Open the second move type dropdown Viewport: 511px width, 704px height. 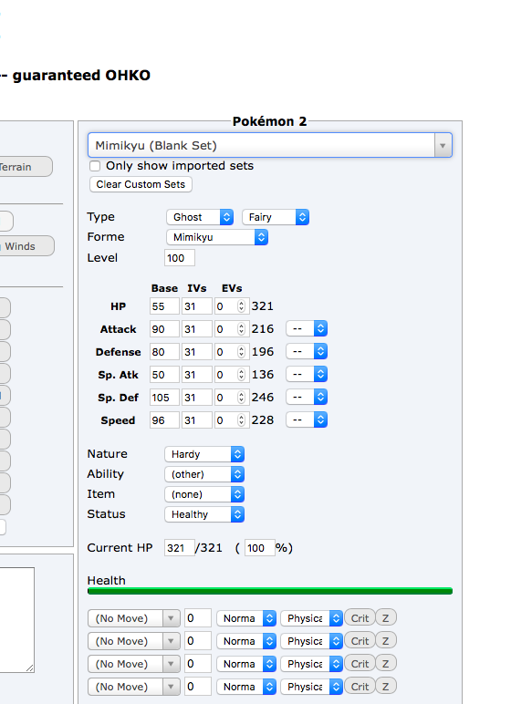[246, 641]
